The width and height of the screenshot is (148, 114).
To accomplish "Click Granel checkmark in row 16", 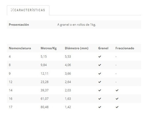I will pos(100,99).
